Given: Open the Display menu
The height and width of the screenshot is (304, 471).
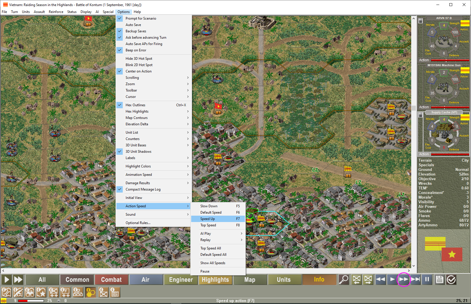Looking at the screenshot, I should pos(86,12).
